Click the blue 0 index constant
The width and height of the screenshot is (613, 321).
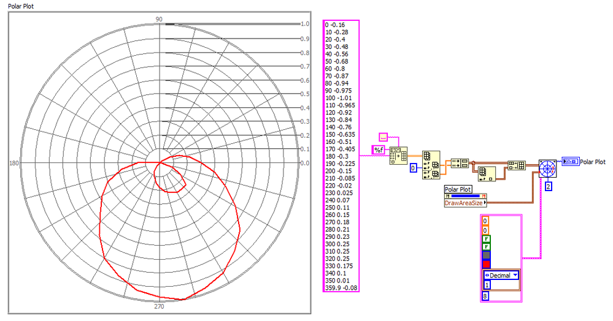pos(413,168)
